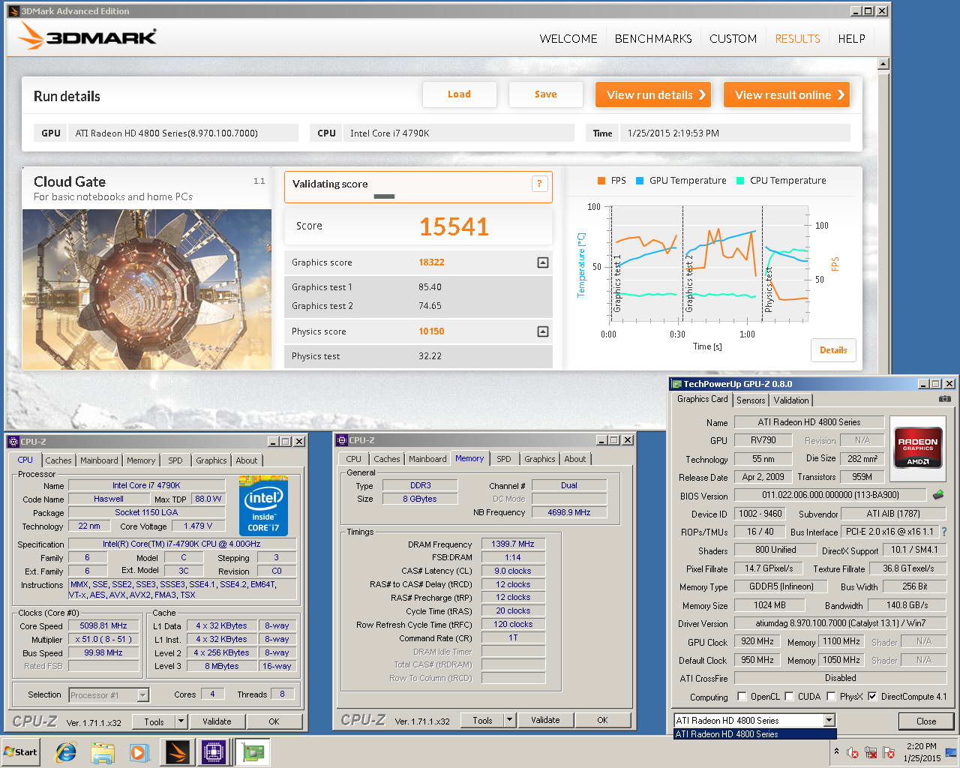Viewport: 960px width, 768px height.
Task: Collapse the Physics score section
Action: 543,331
